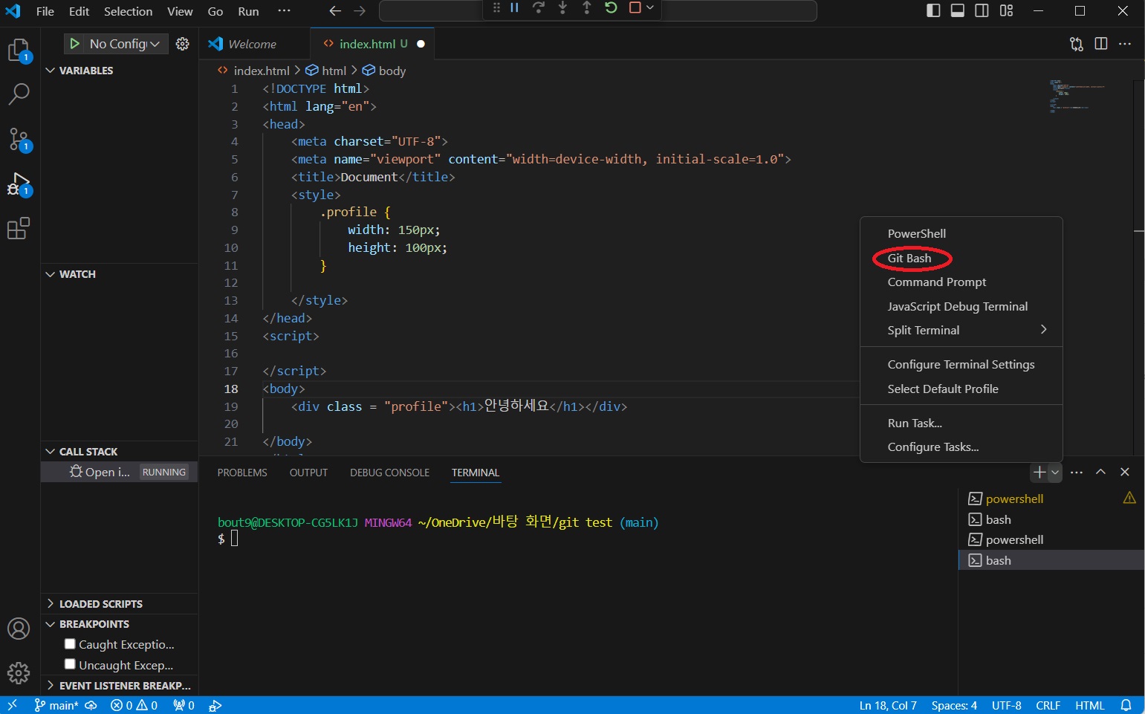The width and height of the screenshot is (1145, 714).
Task: Toggle the Caught Exceptions checkbox
Action: [70, 643]
